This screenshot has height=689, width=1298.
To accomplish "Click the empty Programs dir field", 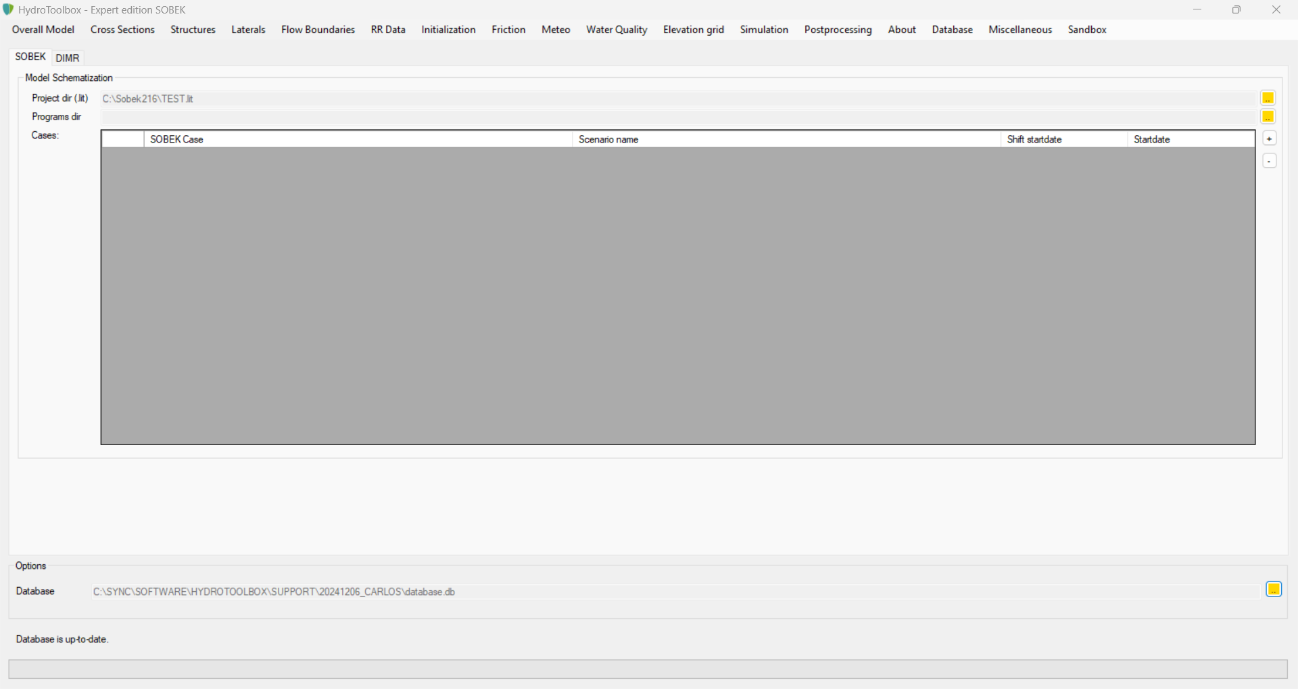I will pos(676,117).
